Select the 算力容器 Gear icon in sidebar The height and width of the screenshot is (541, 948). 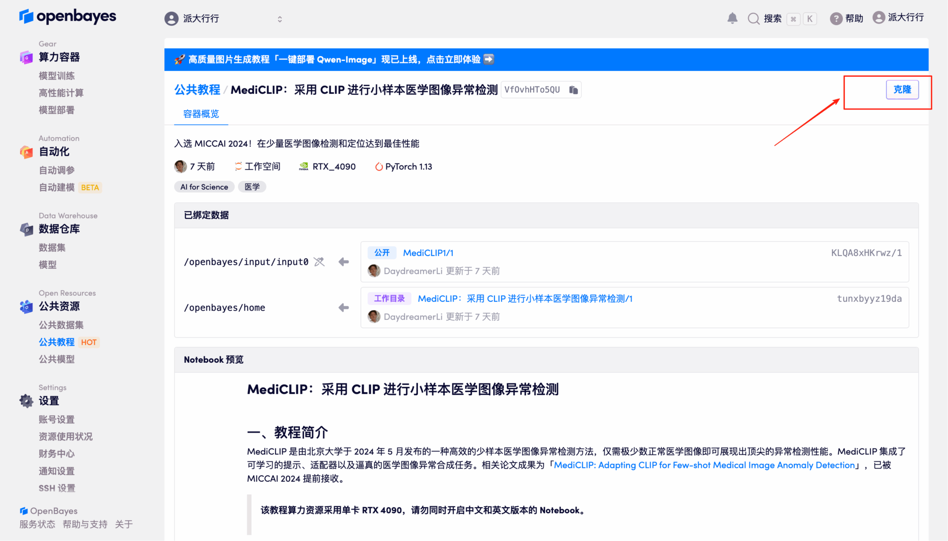26,57
